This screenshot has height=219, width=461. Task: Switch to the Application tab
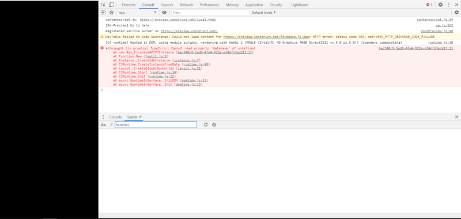254,5
